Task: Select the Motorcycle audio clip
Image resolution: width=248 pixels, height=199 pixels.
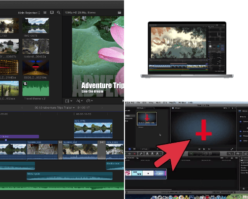Action: [x=69, y=176]
